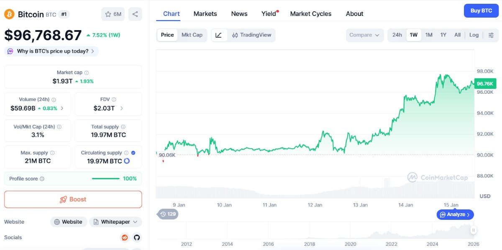Open the News tab
Screen dimensions: 502x250
pyautogui.click(x=239, y=14)
